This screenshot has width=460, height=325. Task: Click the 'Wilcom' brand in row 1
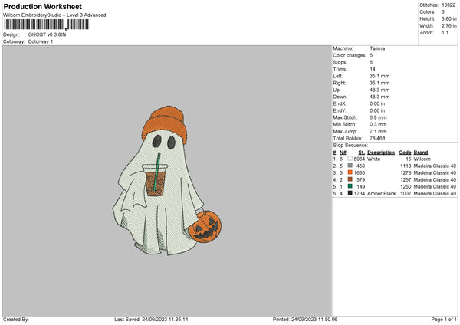click(422, 159)
